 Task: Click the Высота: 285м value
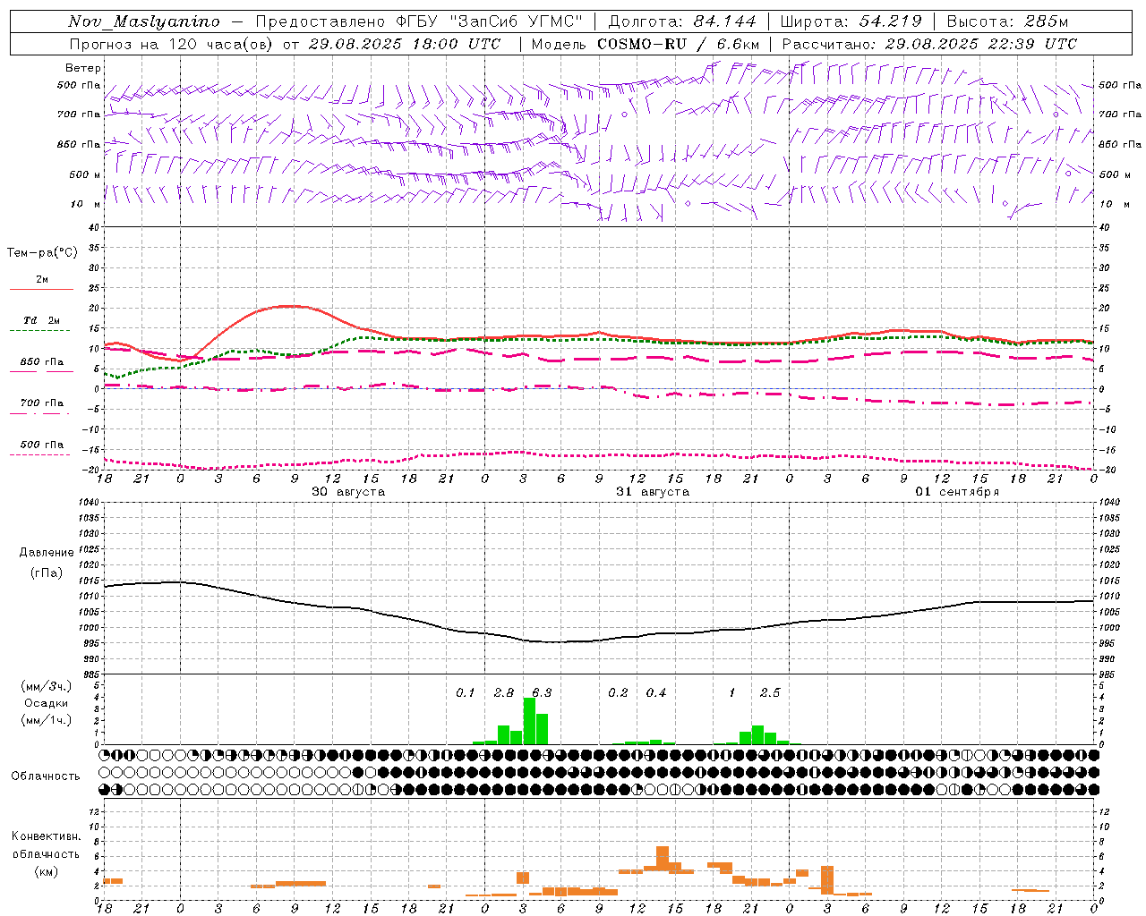tap(1008, 21)
